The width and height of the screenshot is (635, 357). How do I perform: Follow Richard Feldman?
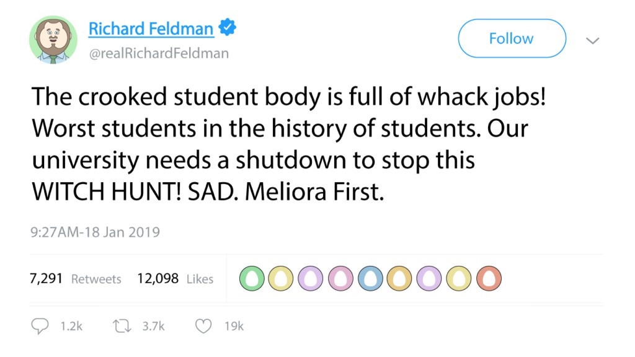pyautogui.click(x=511, y=38)
